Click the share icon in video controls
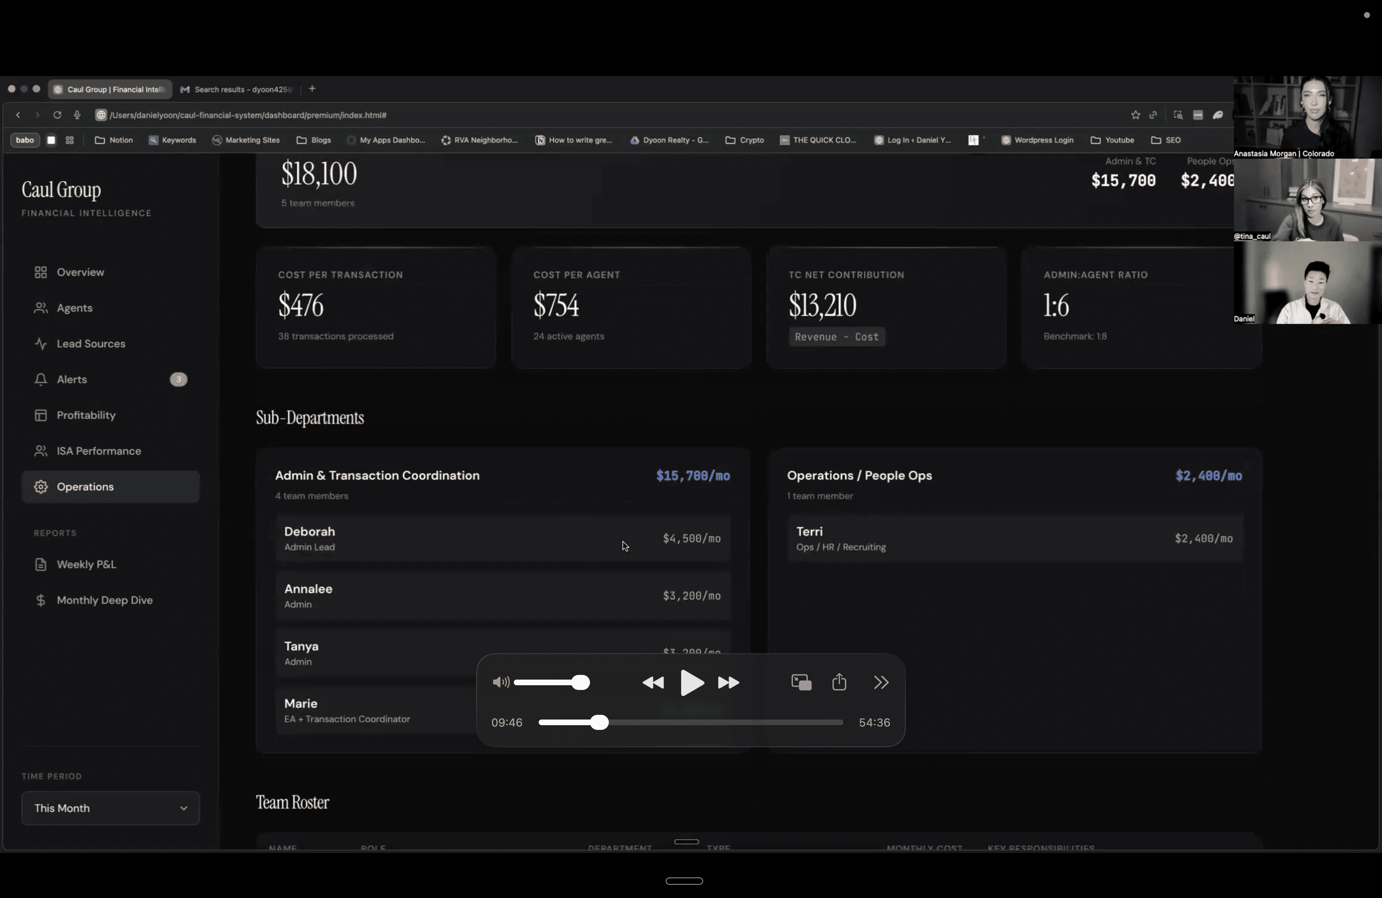The height and width of the screenshot is (898, 1382). click(x=839, y=682)
